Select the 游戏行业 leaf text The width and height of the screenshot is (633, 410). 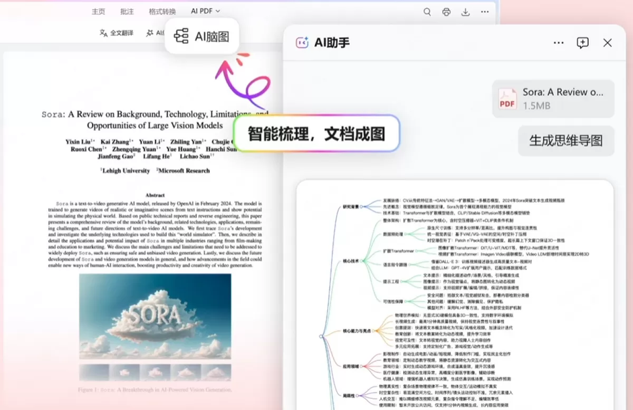[438, 366]
